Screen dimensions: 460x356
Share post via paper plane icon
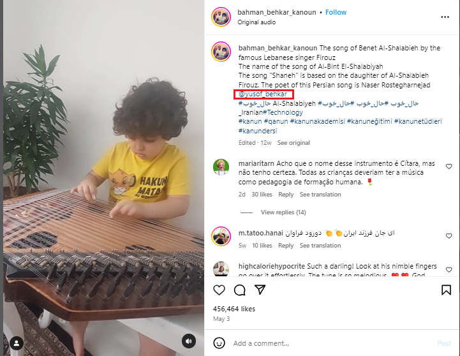pyautogui.click(x=260, y=290)
